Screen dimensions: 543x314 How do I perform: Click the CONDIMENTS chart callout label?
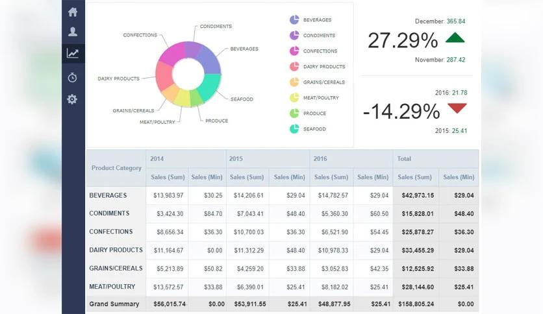pos(216,27)
